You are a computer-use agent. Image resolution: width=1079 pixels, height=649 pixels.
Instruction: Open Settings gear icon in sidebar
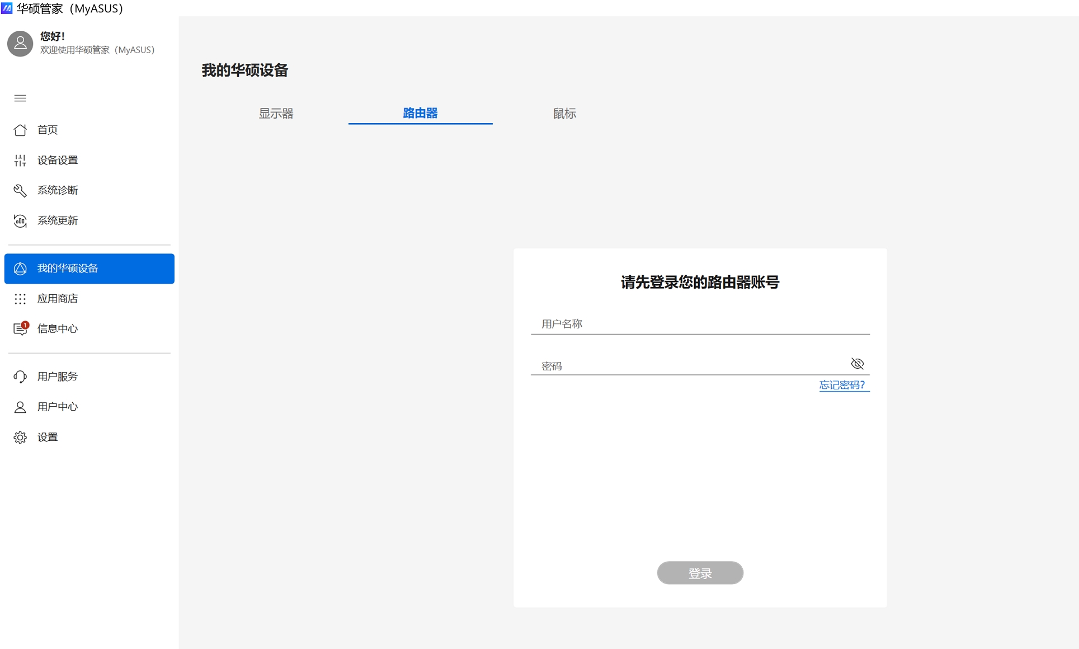[20, 438]
